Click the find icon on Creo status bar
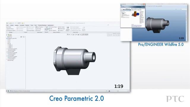Screen dimensions: 190x107 pyautogui.click(x=110, y=91)
